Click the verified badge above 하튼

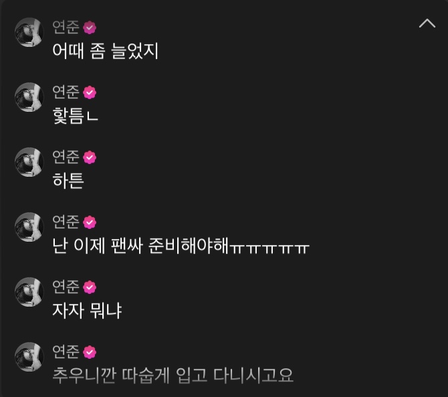[90, 157]
